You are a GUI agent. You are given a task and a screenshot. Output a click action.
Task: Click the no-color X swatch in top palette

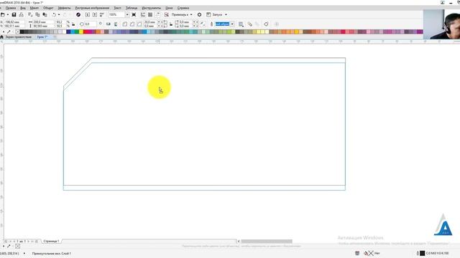17,32
